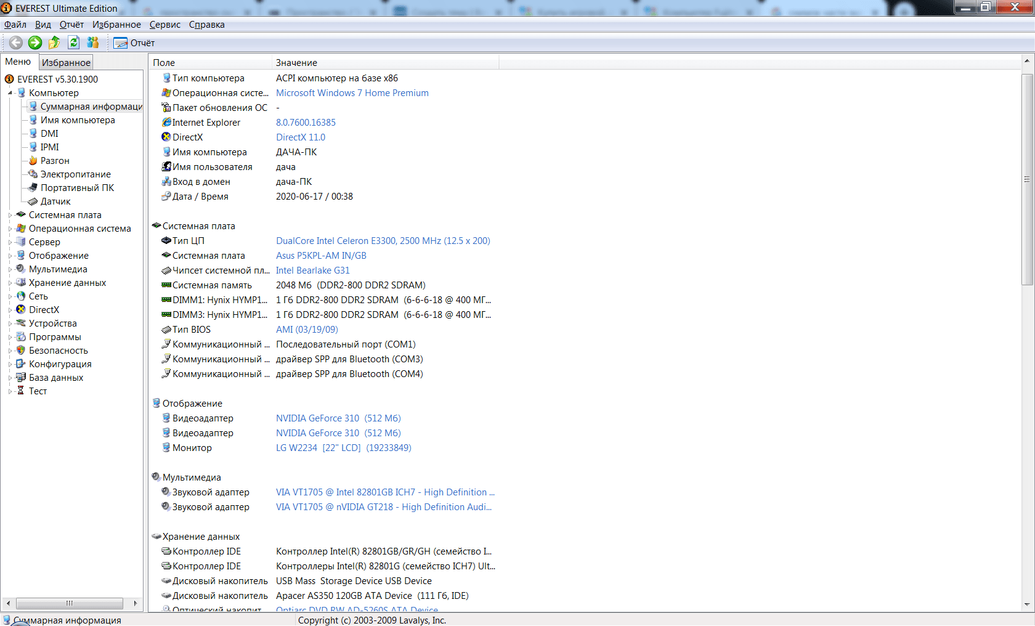
Task: Click the gray back arrow toolbar icon
Action: click(x=16, y=43)
